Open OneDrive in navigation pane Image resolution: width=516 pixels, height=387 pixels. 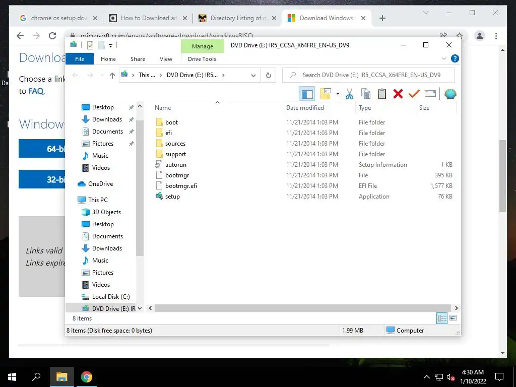100,184
